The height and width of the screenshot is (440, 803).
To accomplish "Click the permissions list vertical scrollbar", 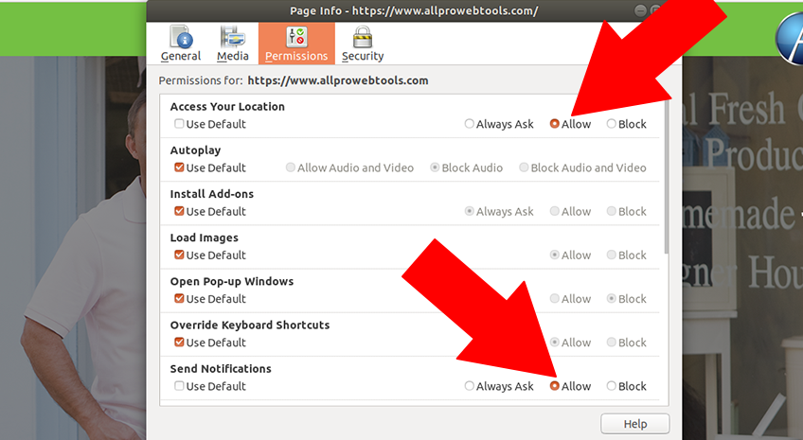I will (x=667, y=177).
